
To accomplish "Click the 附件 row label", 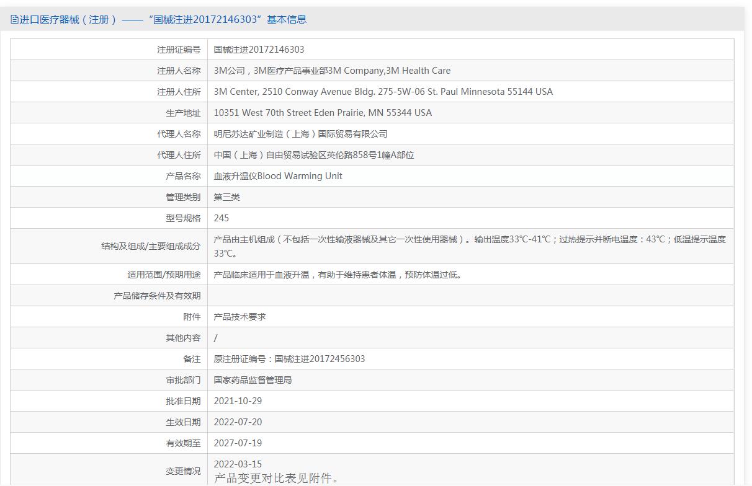I will [x=192, y=317].
